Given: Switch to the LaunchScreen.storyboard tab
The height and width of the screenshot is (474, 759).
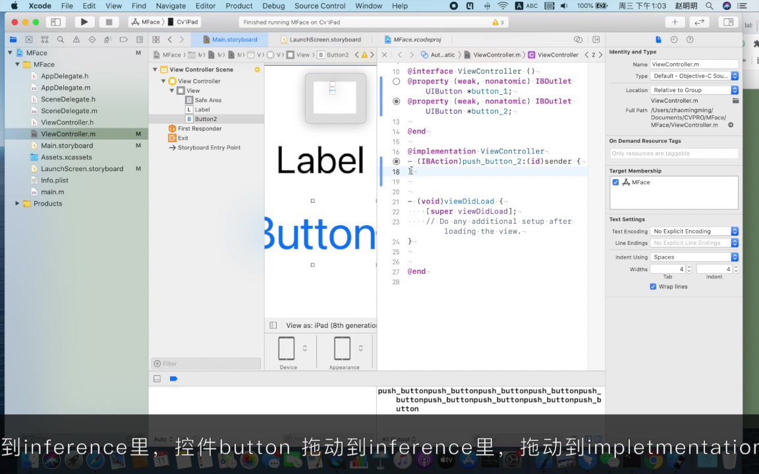Looking at the screenshot, I should (x=325, y=39).
